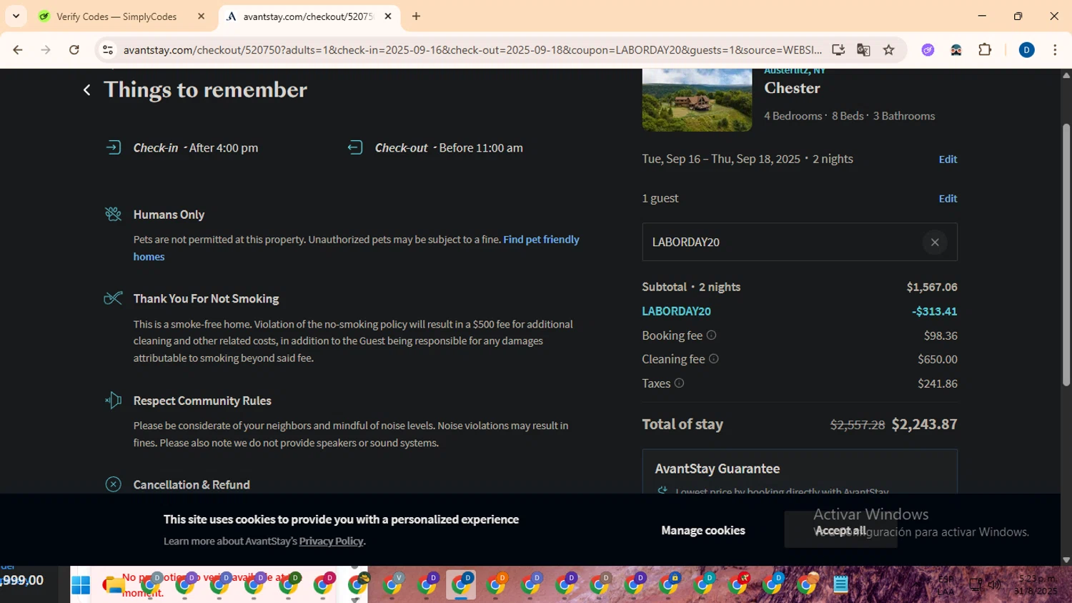Open the Chrome profile avatar D
The height and width of the screenshot is (603, 1072).
(1026, 50)
